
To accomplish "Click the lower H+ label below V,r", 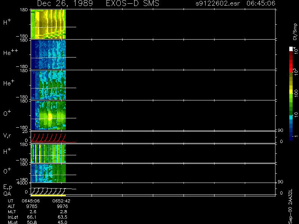I will point(7,151).
